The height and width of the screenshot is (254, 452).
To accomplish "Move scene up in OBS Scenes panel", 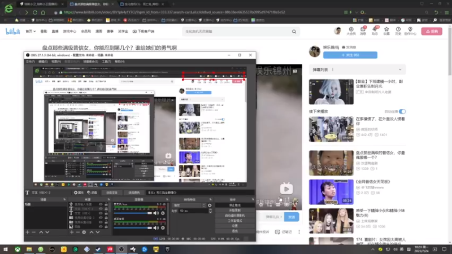I will click(41, 232).
